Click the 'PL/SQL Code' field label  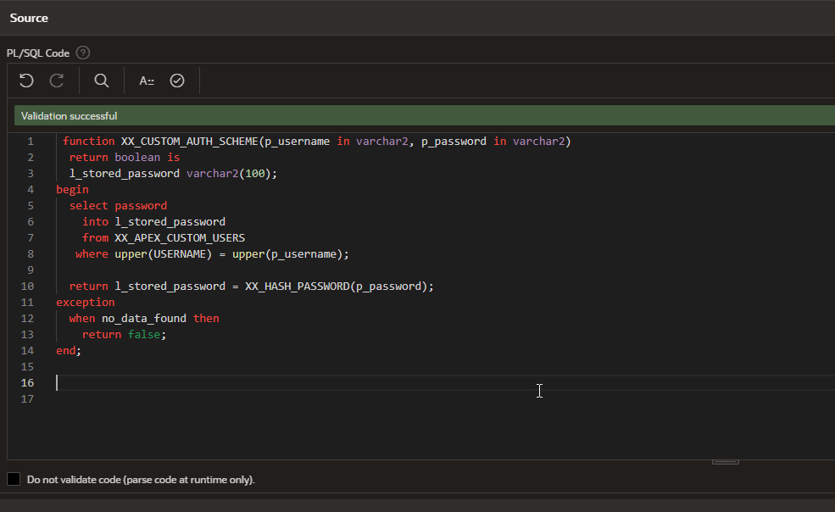pos(38,53)
